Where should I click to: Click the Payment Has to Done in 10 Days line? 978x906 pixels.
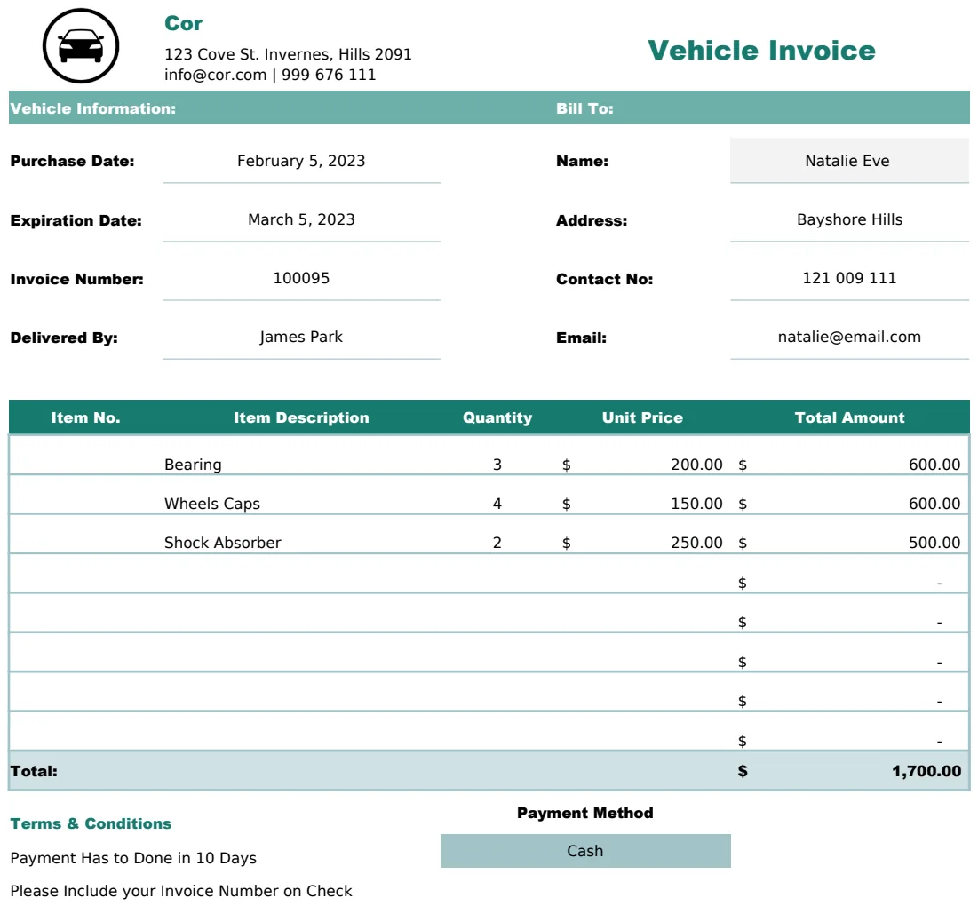133,859
